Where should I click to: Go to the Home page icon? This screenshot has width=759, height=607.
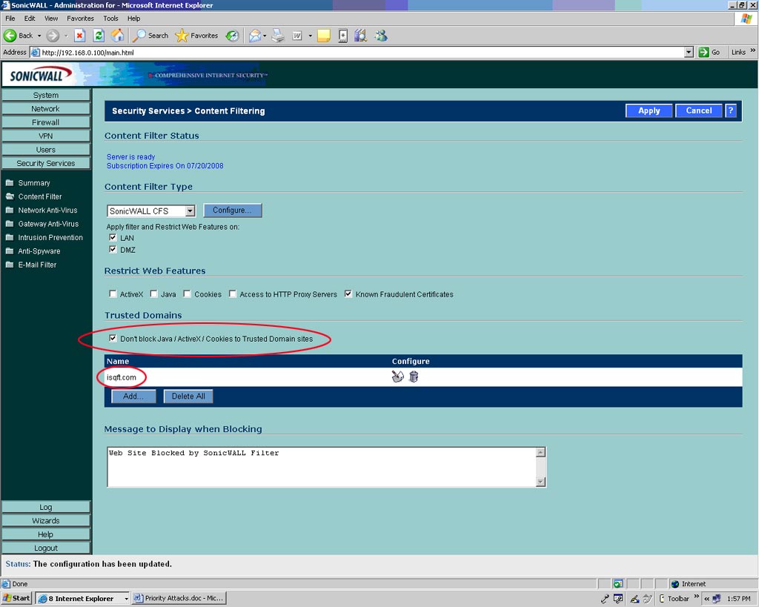click(117, 36)
